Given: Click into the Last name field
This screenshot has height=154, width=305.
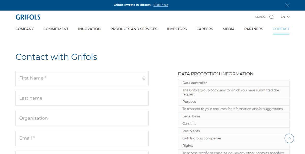Looking at the screenshot, I should [x=82, y=98].
